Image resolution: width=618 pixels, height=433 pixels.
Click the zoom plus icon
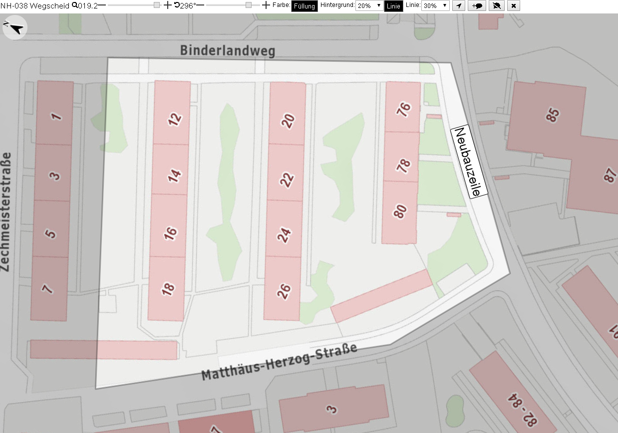168,5
